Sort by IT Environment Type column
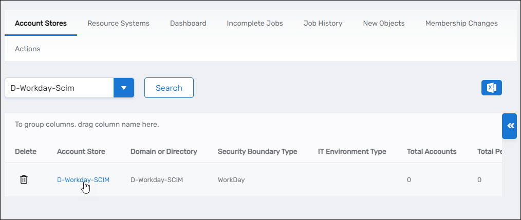The width and height of the screenshot is (521, 220). (x=352, y=151)
